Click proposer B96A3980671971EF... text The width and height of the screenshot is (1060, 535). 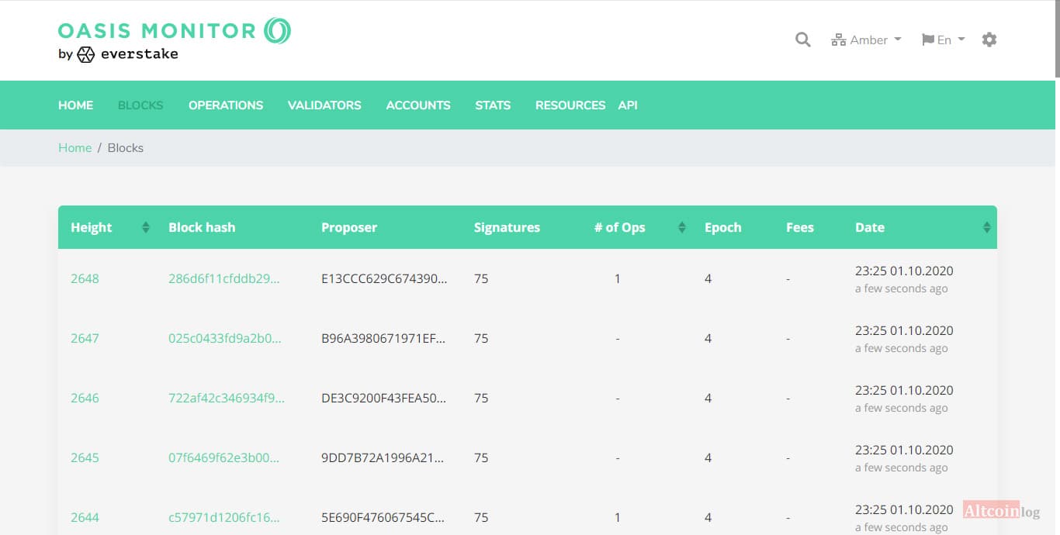(x=383, y=339)
